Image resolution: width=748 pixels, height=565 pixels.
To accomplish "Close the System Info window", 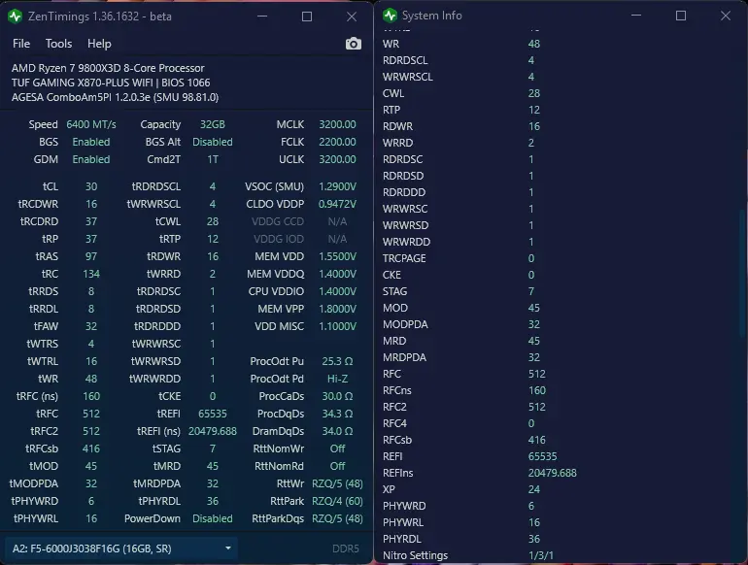I will tap(726, 16).
